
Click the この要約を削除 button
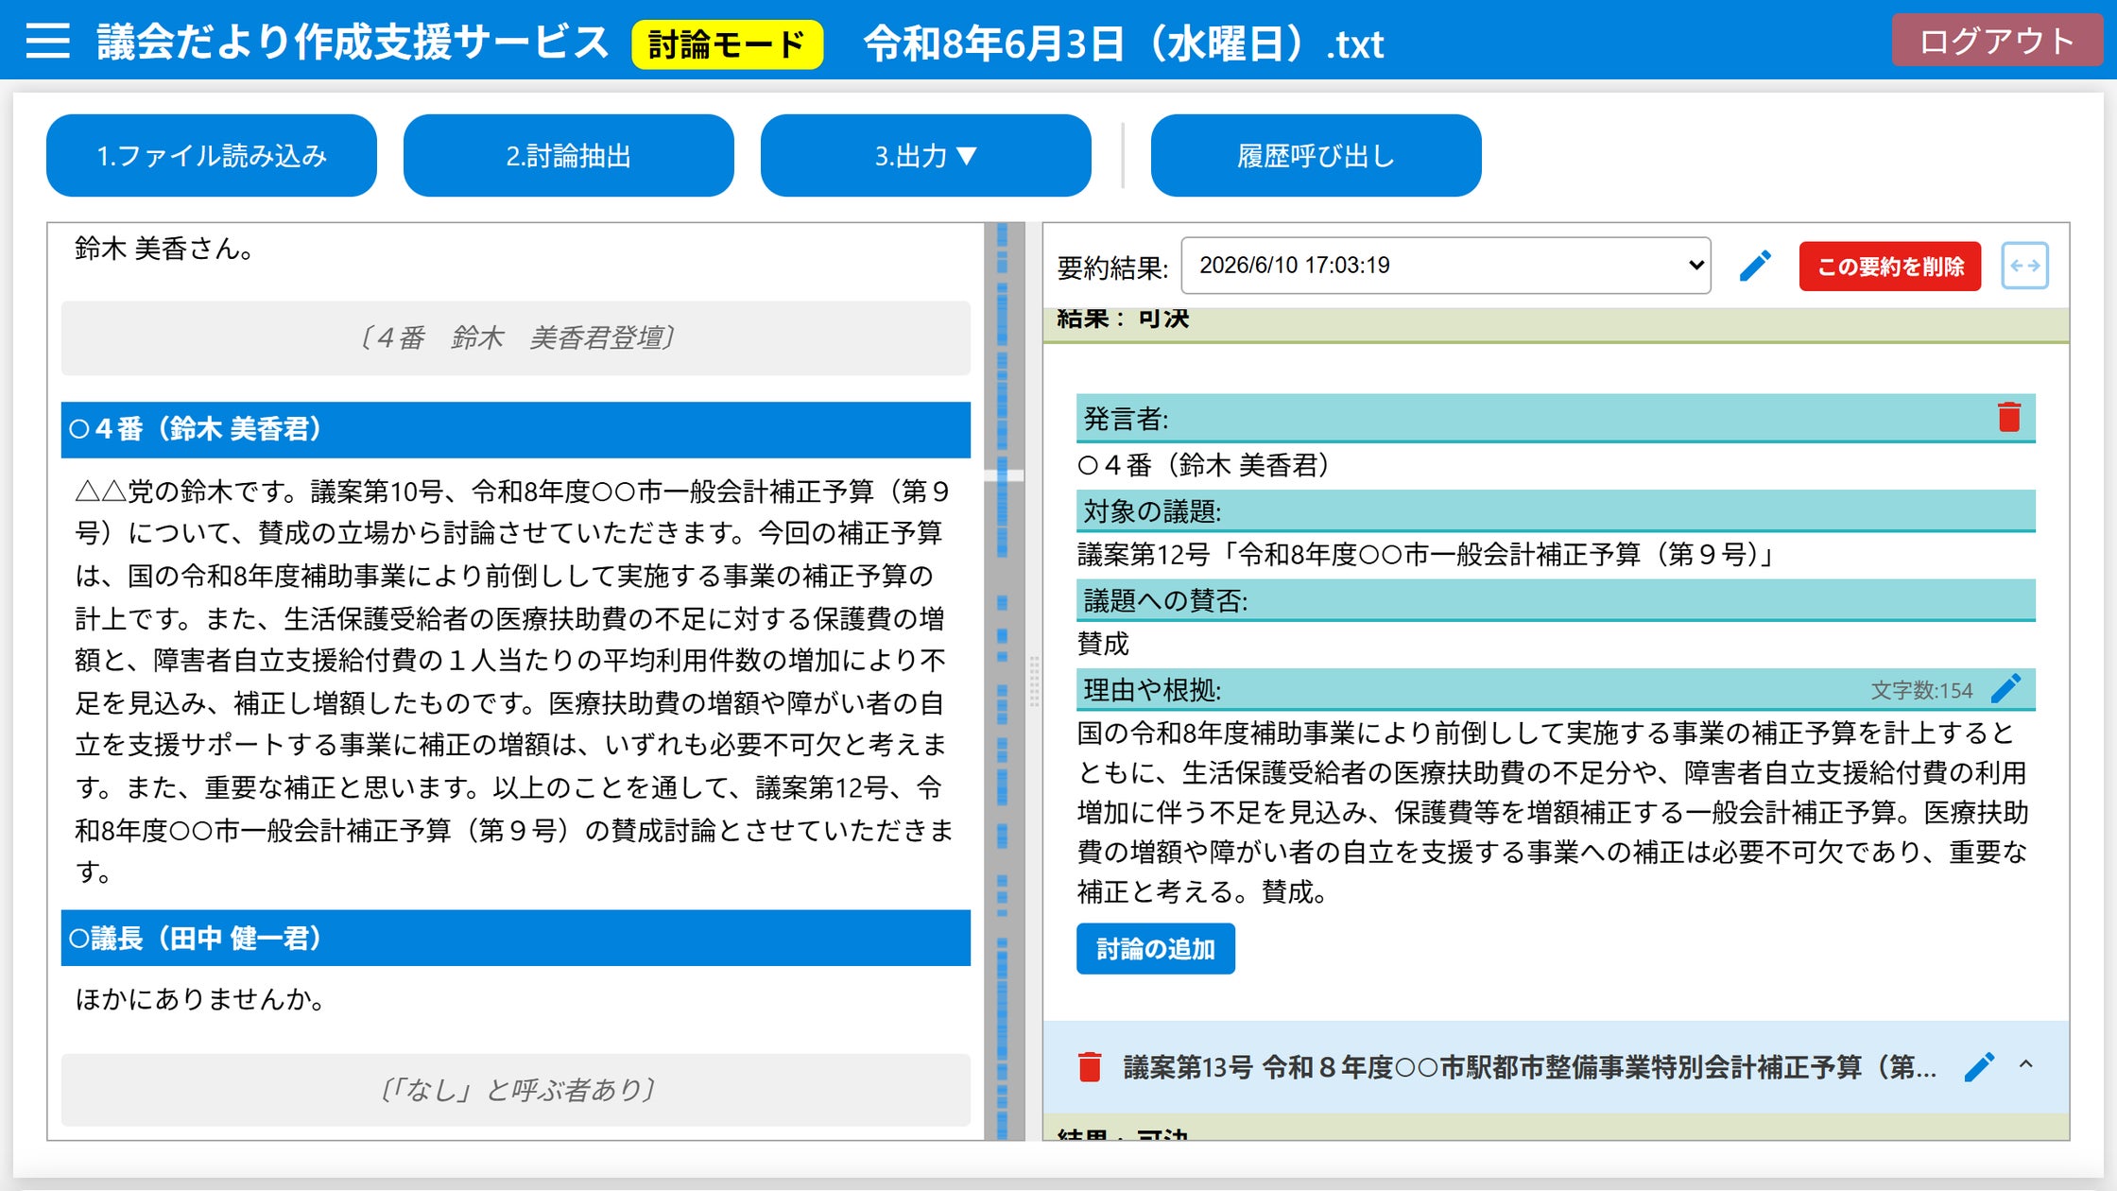pos(1890,267)
